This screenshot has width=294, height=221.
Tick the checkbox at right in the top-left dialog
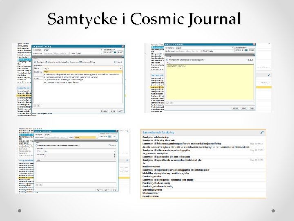tap(115, 62)
